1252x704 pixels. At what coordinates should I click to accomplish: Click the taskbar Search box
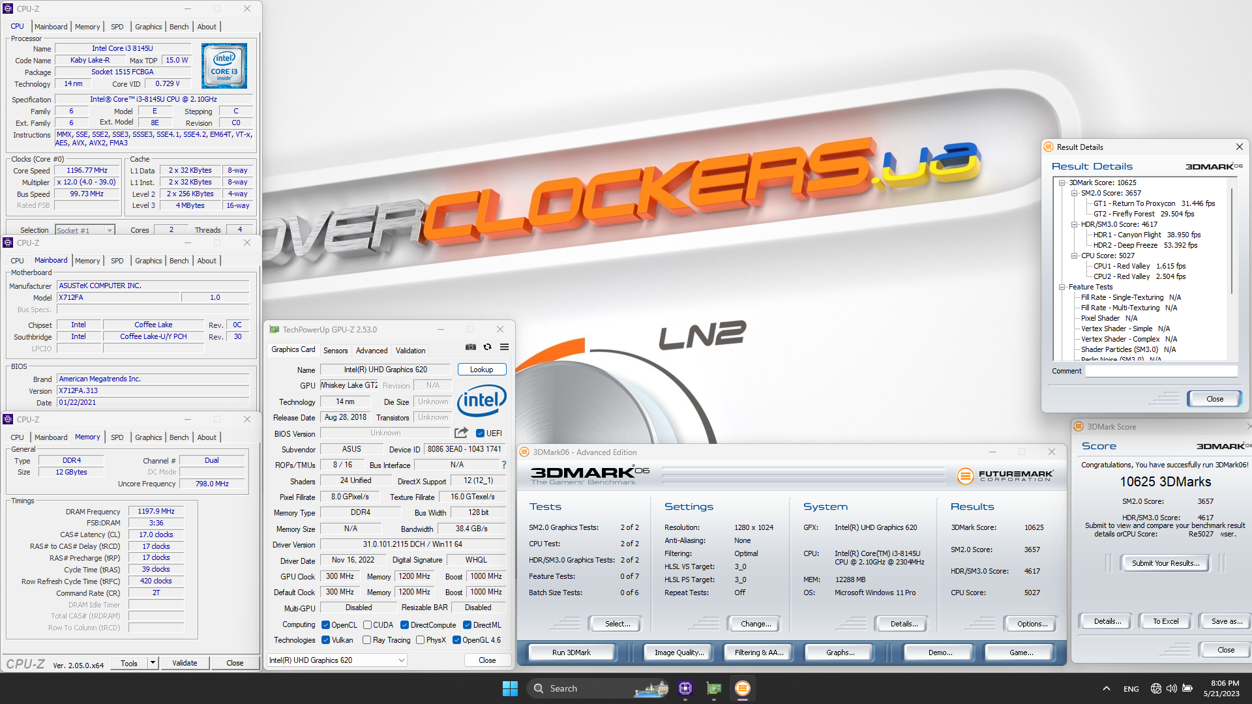599,688
